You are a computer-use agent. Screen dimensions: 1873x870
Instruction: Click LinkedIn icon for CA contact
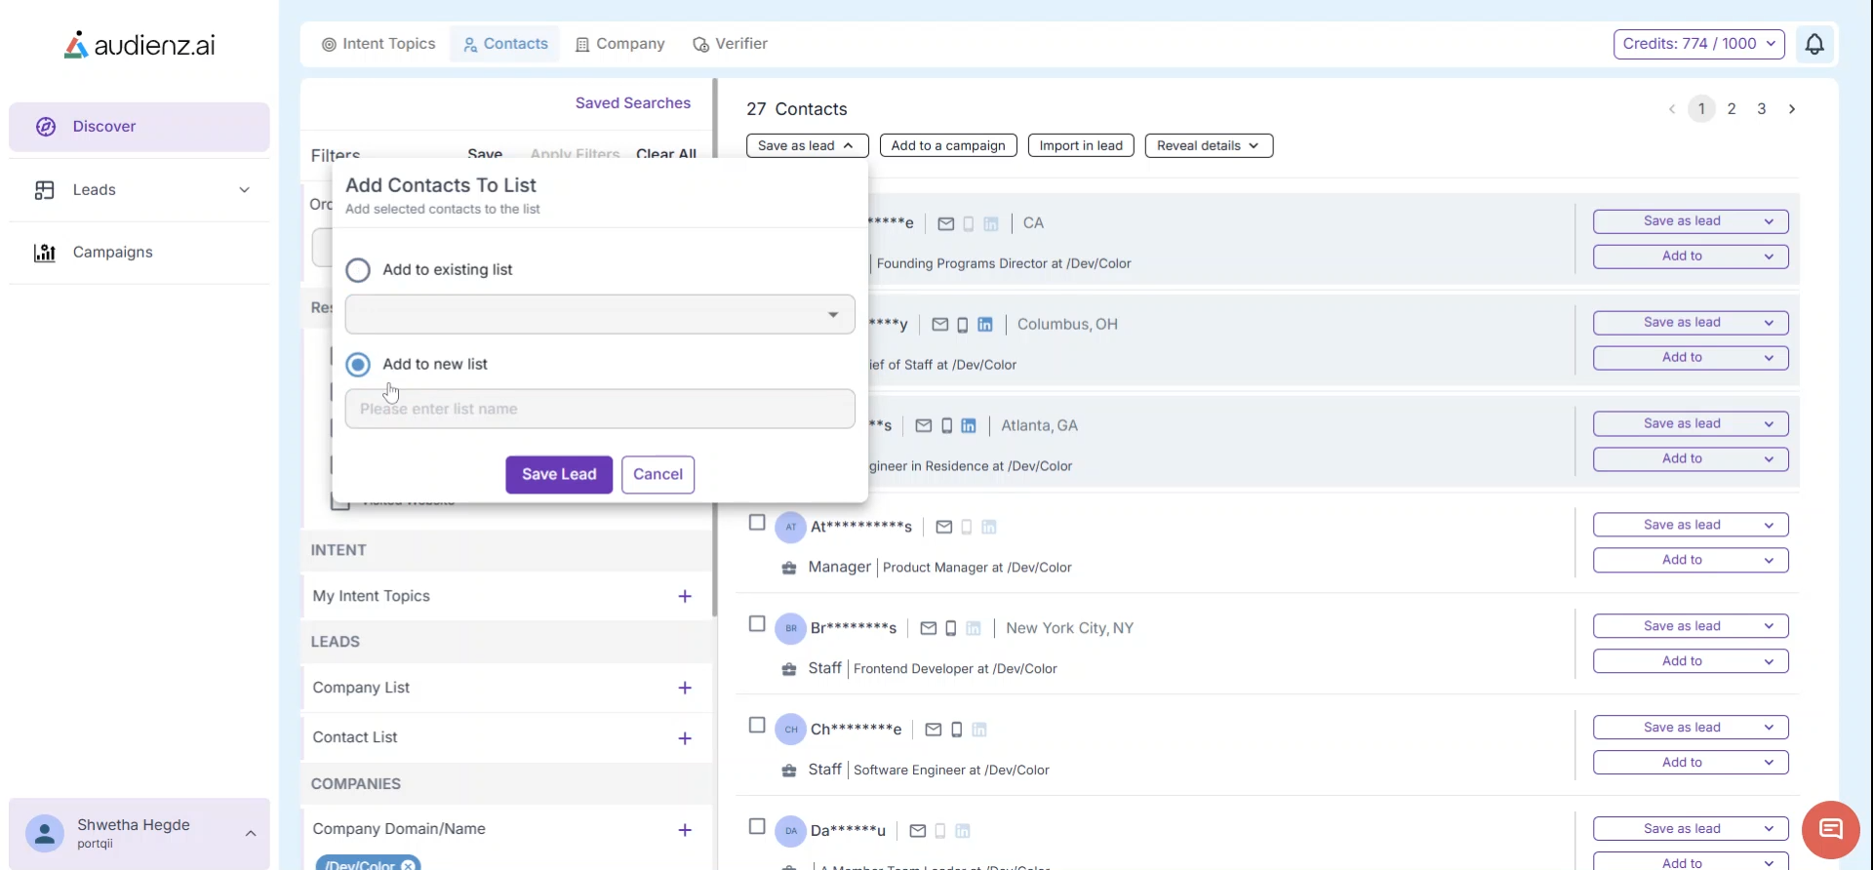tap(991, 224)
